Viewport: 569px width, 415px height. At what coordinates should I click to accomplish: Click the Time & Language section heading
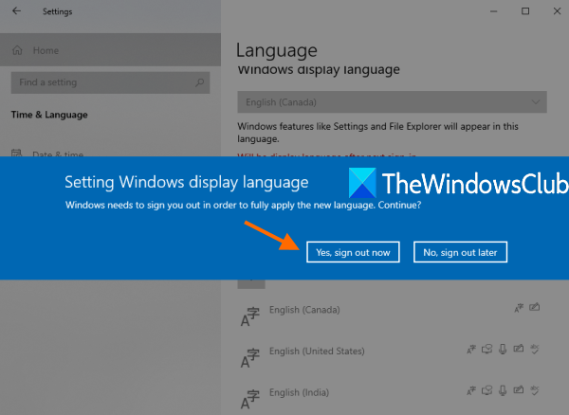click(x=49, y=115)
